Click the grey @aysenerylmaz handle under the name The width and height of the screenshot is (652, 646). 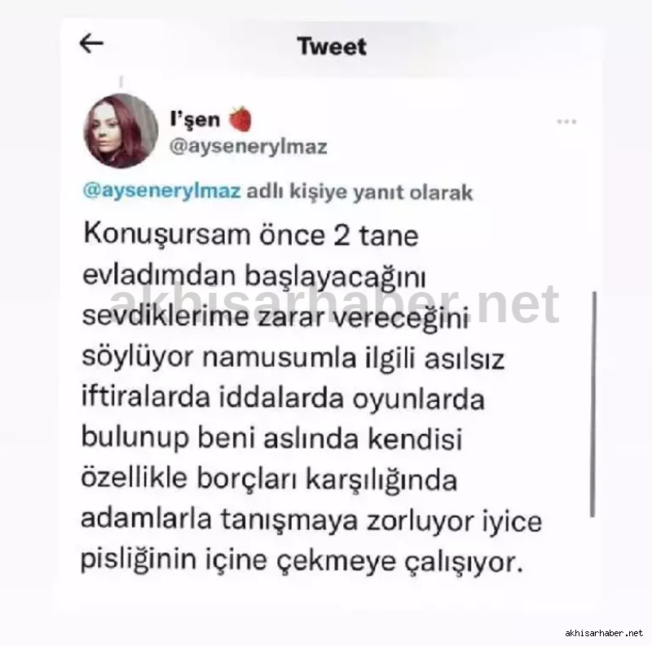[249, 148]
